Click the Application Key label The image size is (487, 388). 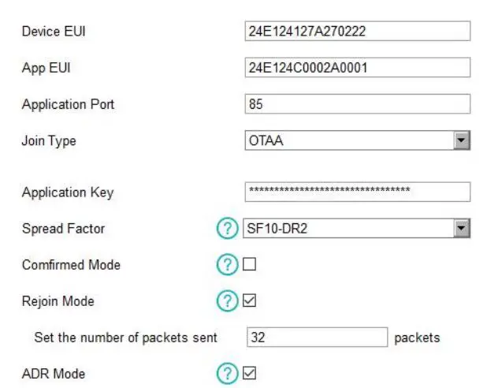68,192
